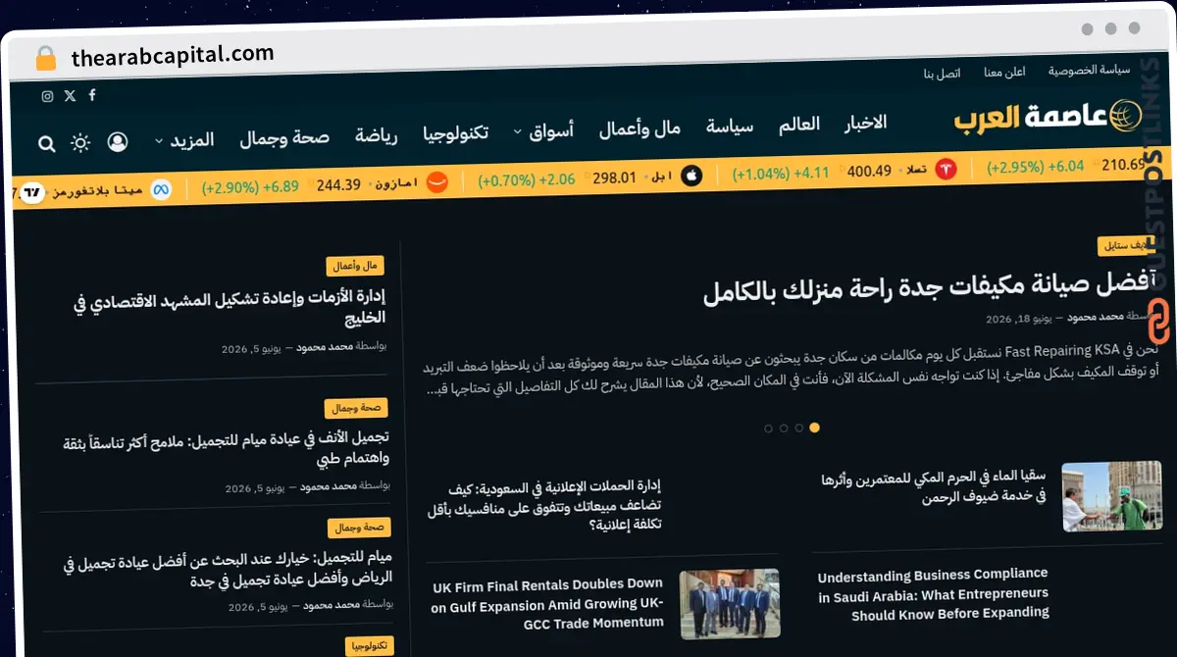Click Apple price 298.01 in ticker
The image size is (1177, 657).
(614, 178)
